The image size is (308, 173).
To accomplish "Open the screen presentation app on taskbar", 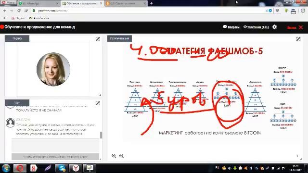I will point(90,168).
